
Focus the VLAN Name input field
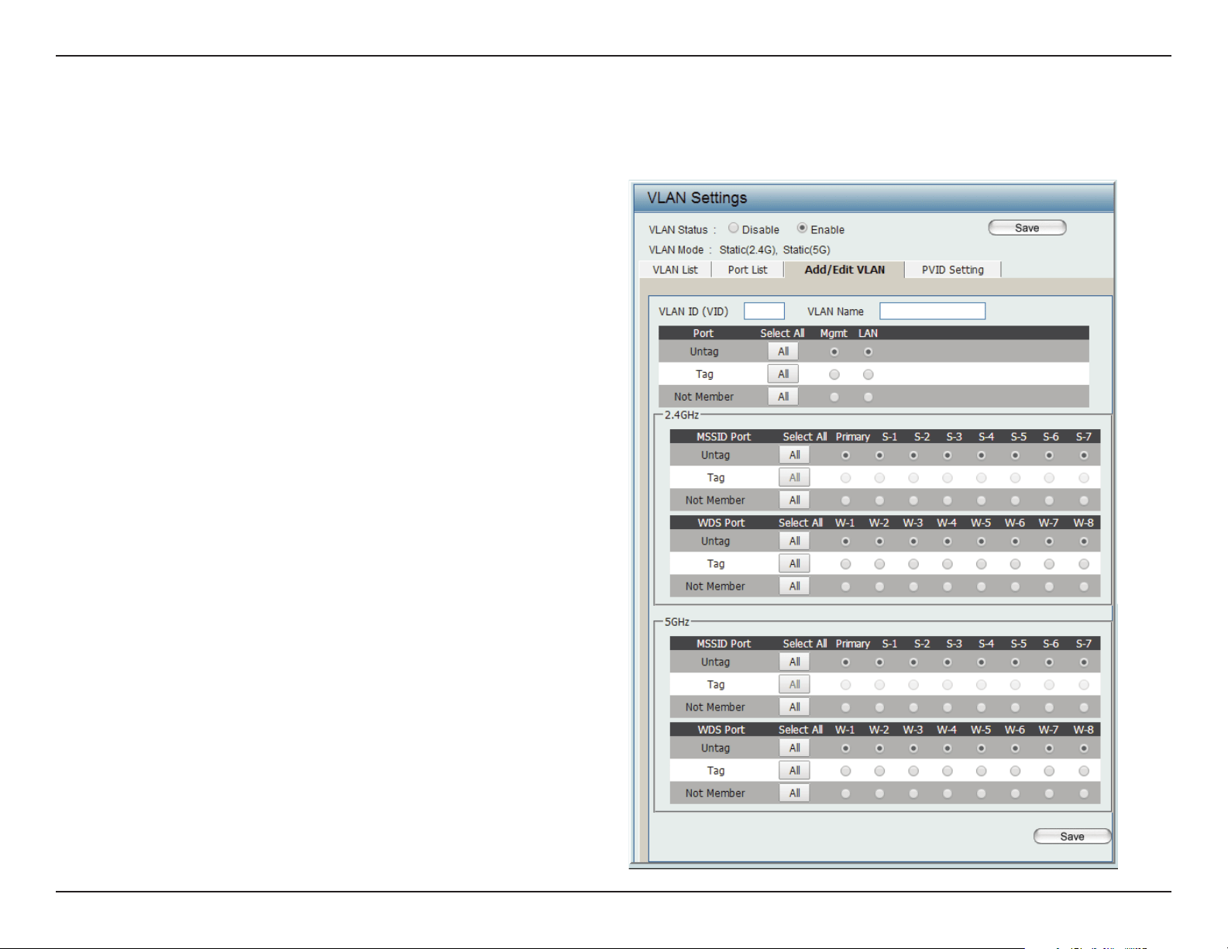(932, 311)
